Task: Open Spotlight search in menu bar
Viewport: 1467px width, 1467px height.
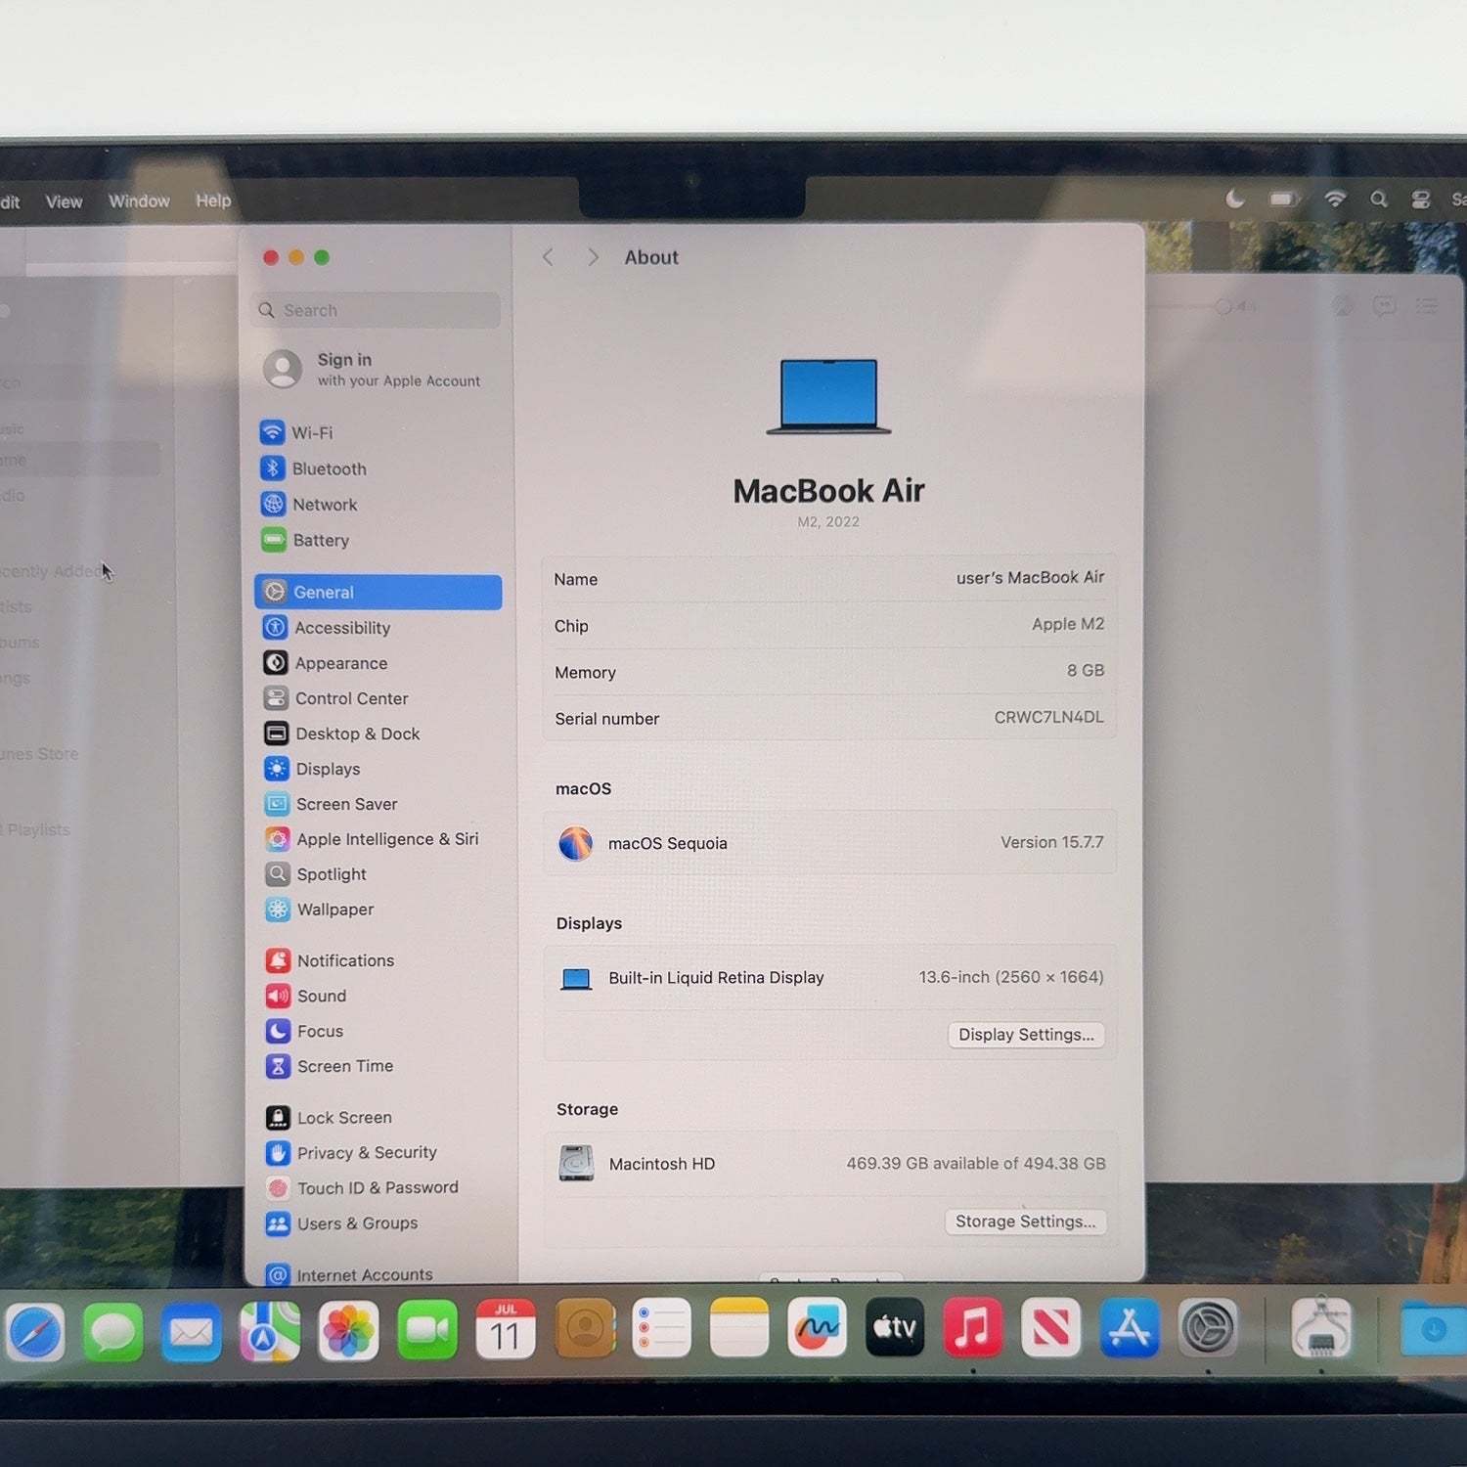Action: coord(1379,200)
